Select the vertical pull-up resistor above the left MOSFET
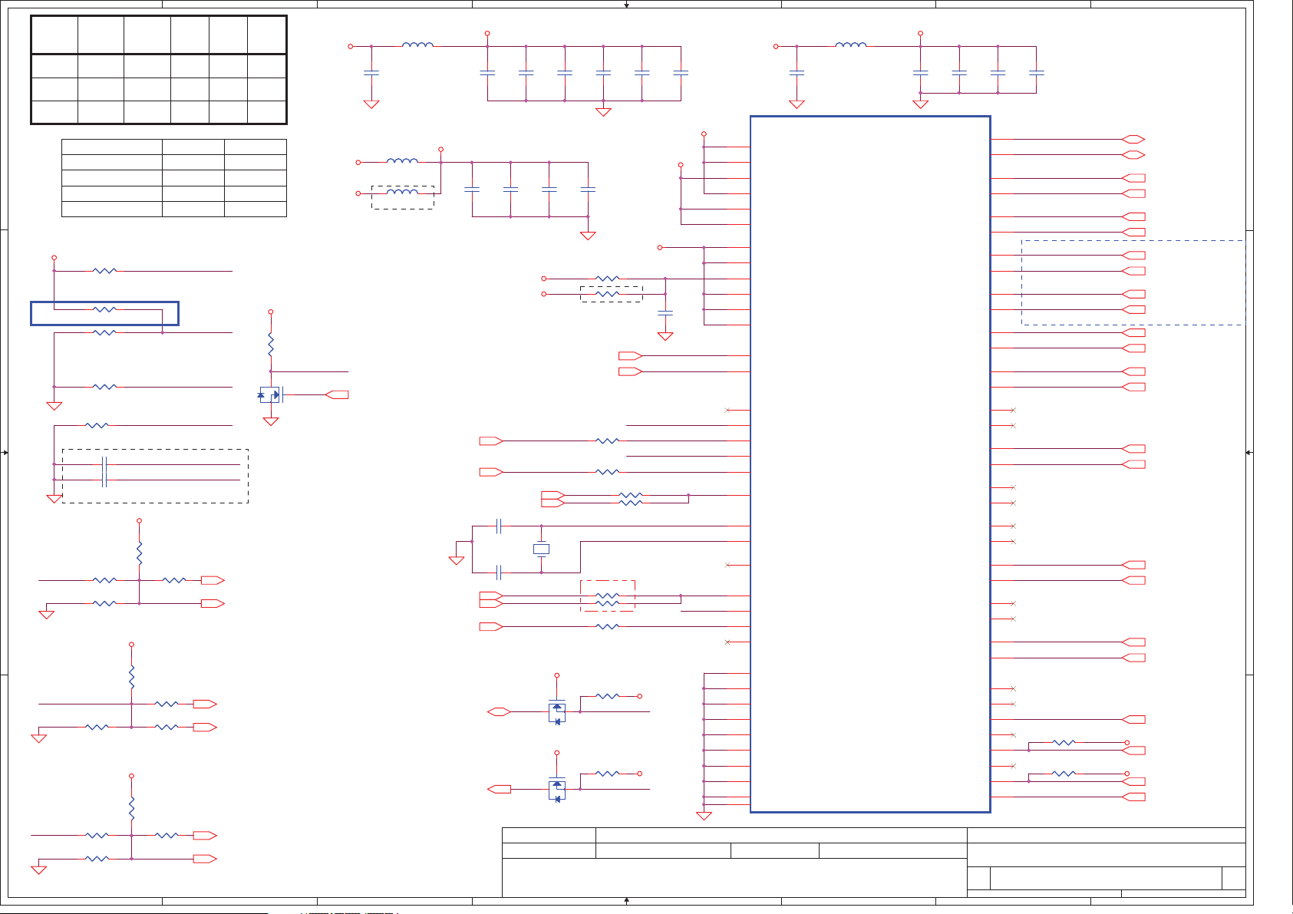This screenshot has width=1293, height=914. (271, 344)
